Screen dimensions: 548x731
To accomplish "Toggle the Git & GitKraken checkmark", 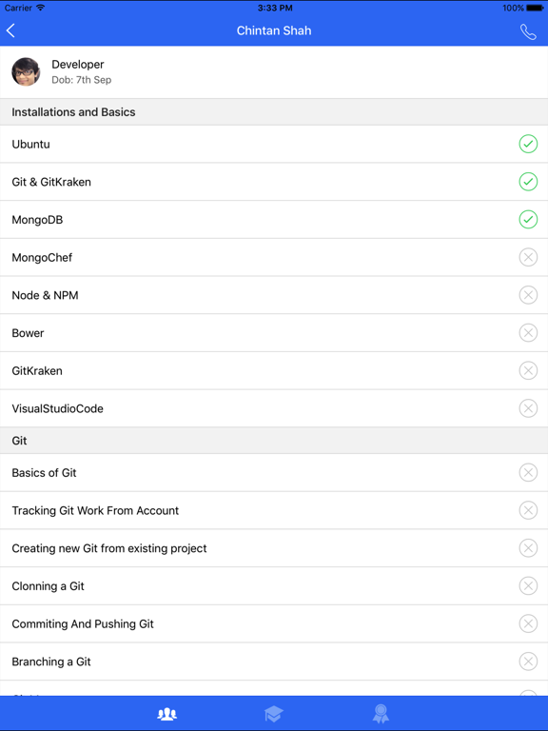I will (x=528, y=182).
